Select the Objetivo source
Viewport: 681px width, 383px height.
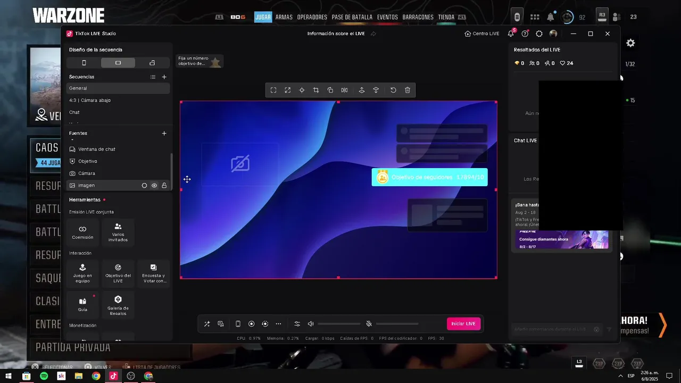(118, 161)
